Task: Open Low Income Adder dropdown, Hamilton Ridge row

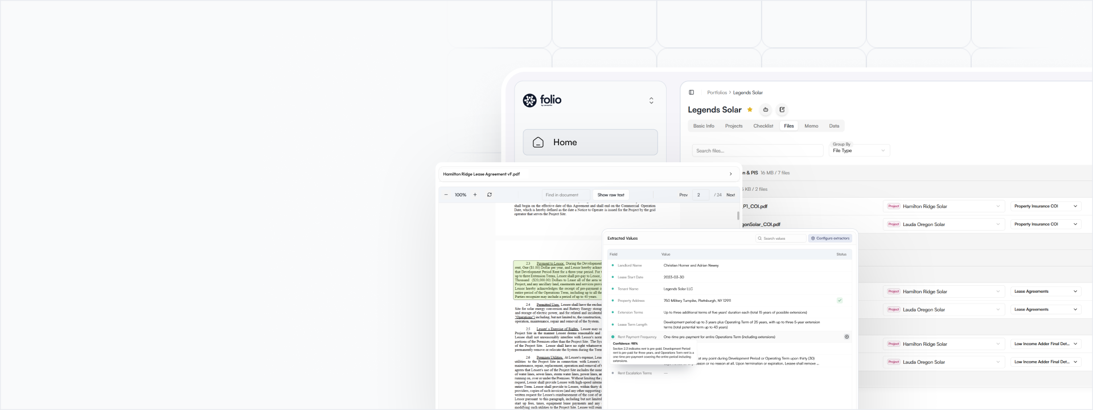Action: pyautogui.click(x=1046, y=344)
